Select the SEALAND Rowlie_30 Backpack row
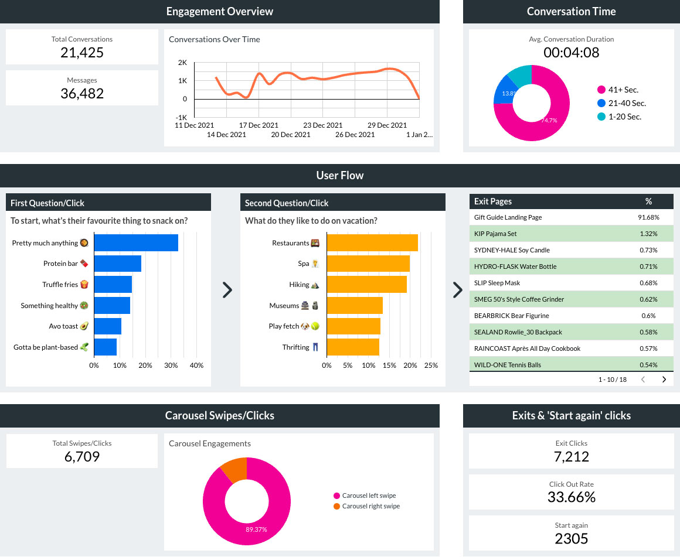The height and width of the screenshot is (557, 680). [x=571, y=332]
